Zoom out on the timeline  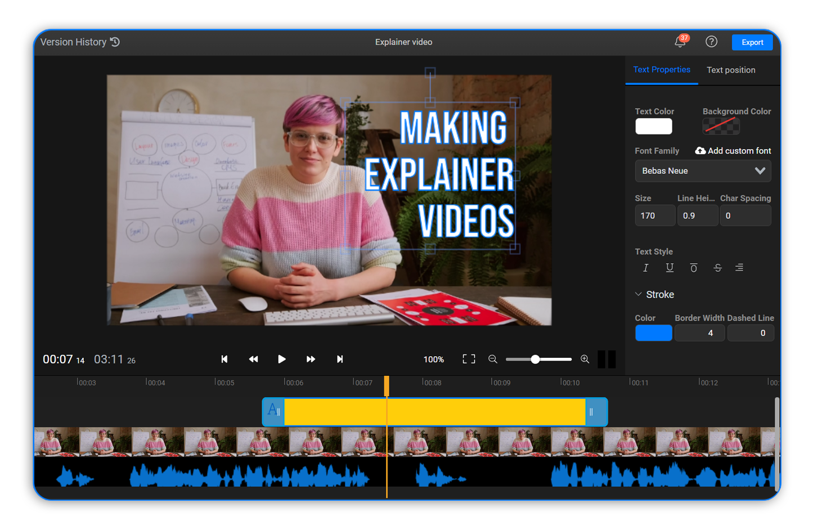click(x=493, y=359)
